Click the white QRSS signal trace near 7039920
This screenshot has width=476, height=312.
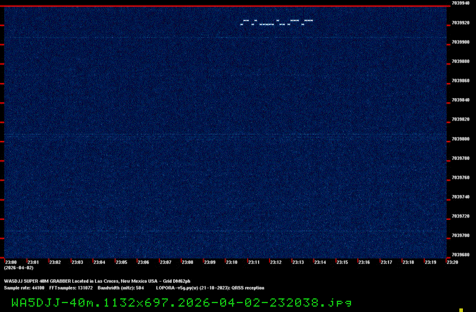(x=277, y=23)
